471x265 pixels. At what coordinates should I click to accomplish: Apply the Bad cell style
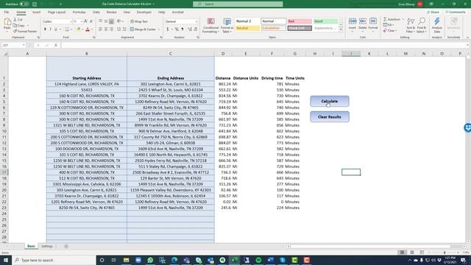(x=300, y=21)
